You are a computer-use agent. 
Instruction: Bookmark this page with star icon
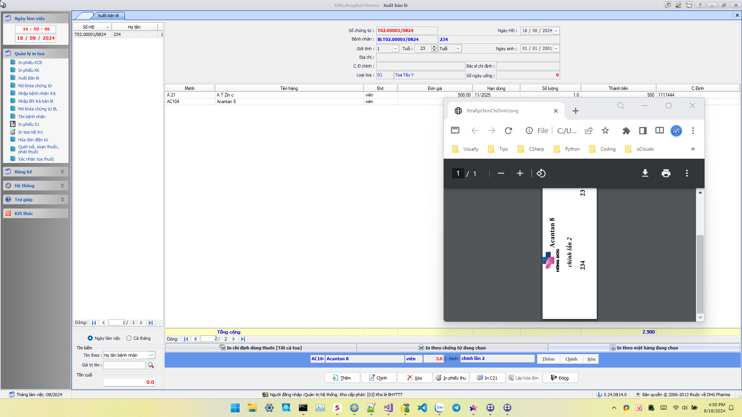605,131
